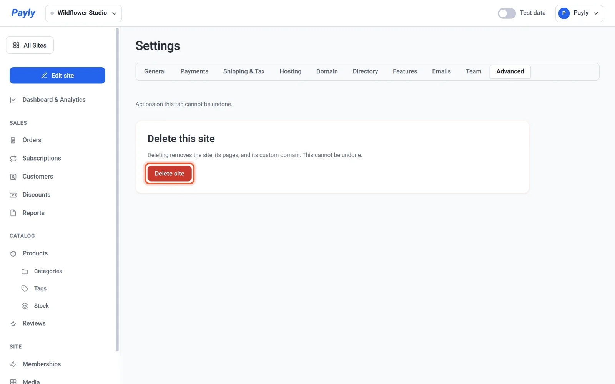
Task: Click the Customers contact icon
Action: (13, 177)
